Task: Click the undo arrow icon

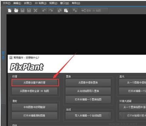Action: (x=44, y=10)
